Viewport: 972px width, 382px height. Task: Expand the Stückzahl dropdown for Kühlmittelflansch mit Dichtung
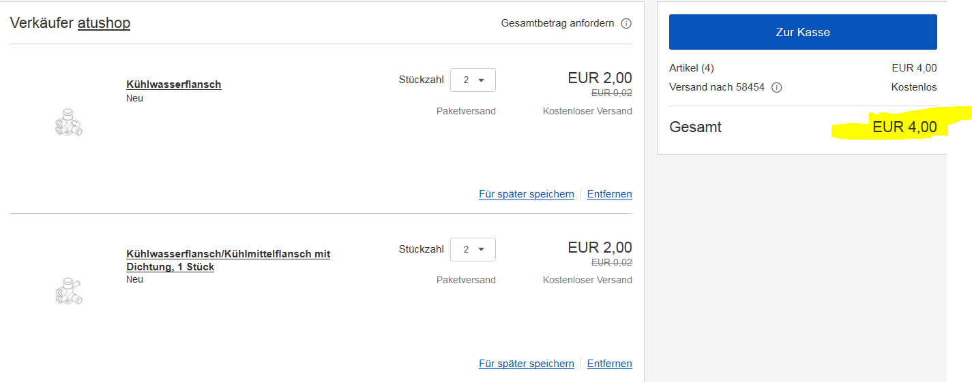473,249
